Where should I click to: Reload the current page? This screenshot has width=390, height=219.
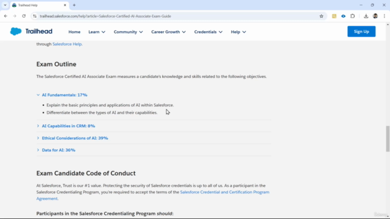tap(24, 16)
